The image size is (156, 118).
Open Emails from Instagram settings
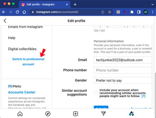click(25, 27)
